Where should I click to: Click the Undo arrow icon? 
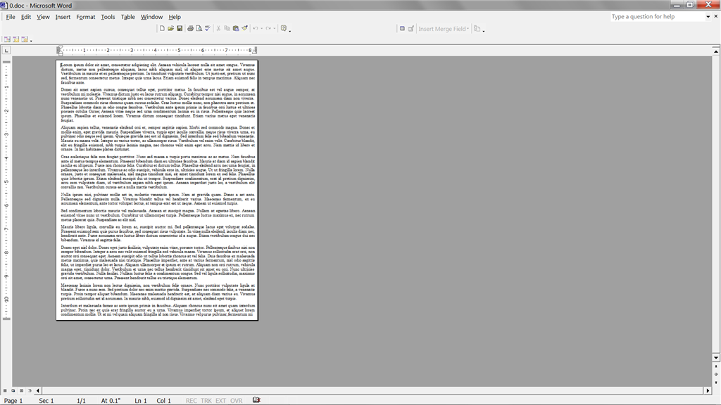coord(256,28)
